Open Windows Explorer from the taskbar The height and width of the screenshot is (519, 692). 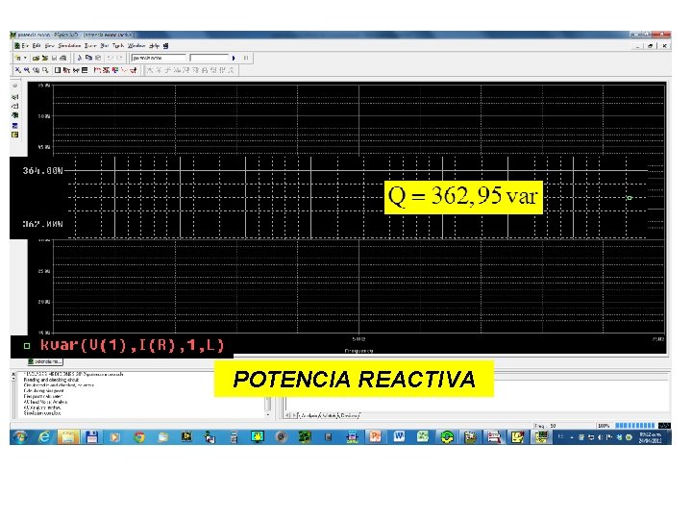(x=68, y=437)
